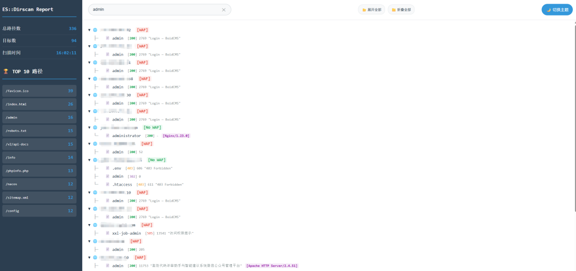Screen dimensions: 576x271
Task: Click the xxl-job-admin path entry
Action: tap(126, 233)
